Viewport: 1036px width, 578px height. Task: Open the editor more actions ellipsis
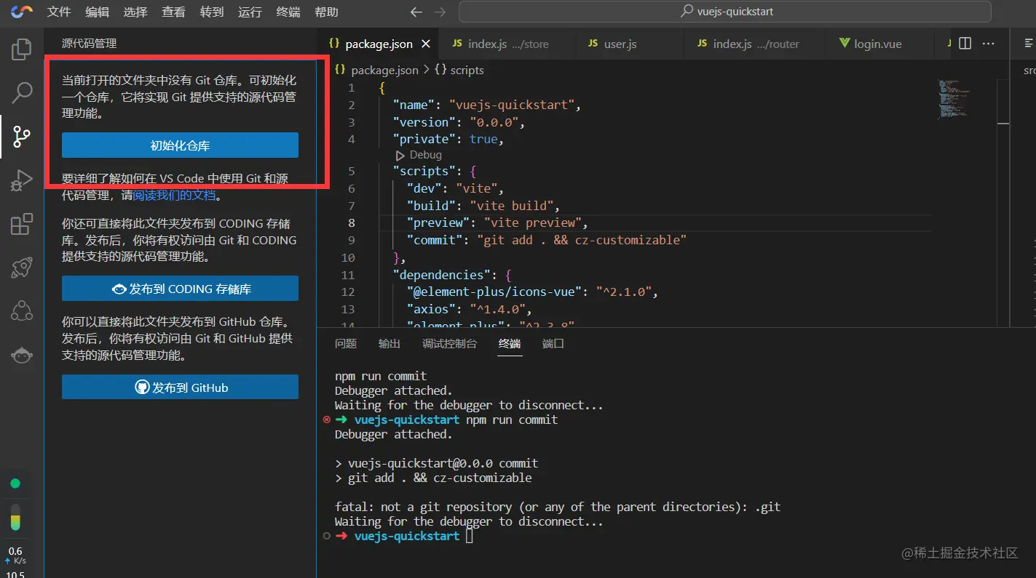point(988,44)
